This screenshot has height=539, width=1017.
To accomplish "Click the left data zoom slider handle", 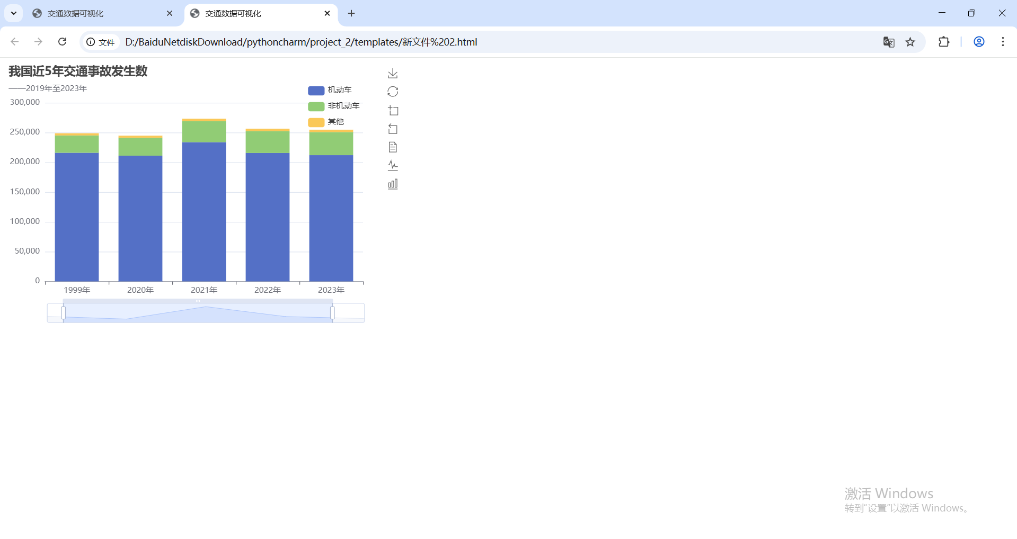I will (x=64, y=313).
